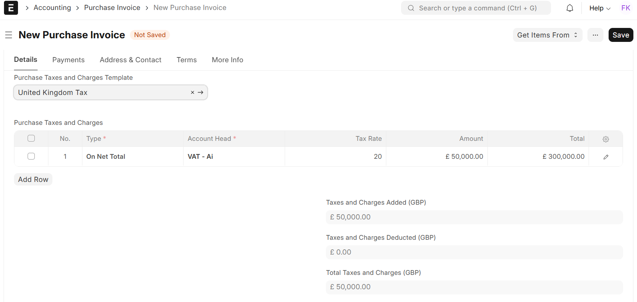637x302 pixels.
Task: Select all rows with header checkbox
Action: [31, 138]
